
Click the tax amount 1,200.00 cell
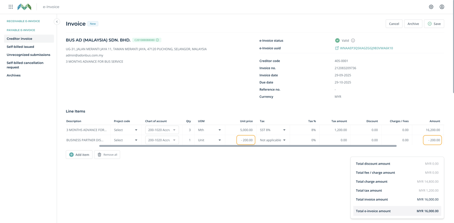[x=340, y=130]
